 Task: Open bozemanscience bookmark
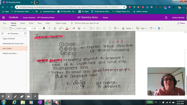pos(48,11)
